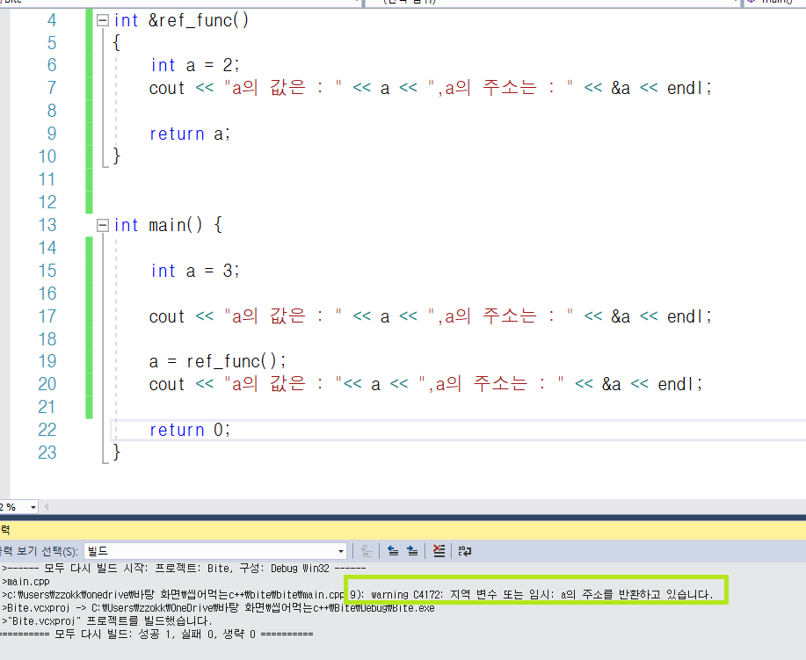
Task: Toggle word wrap in the output panel
Action: click(x=465, y=551)
